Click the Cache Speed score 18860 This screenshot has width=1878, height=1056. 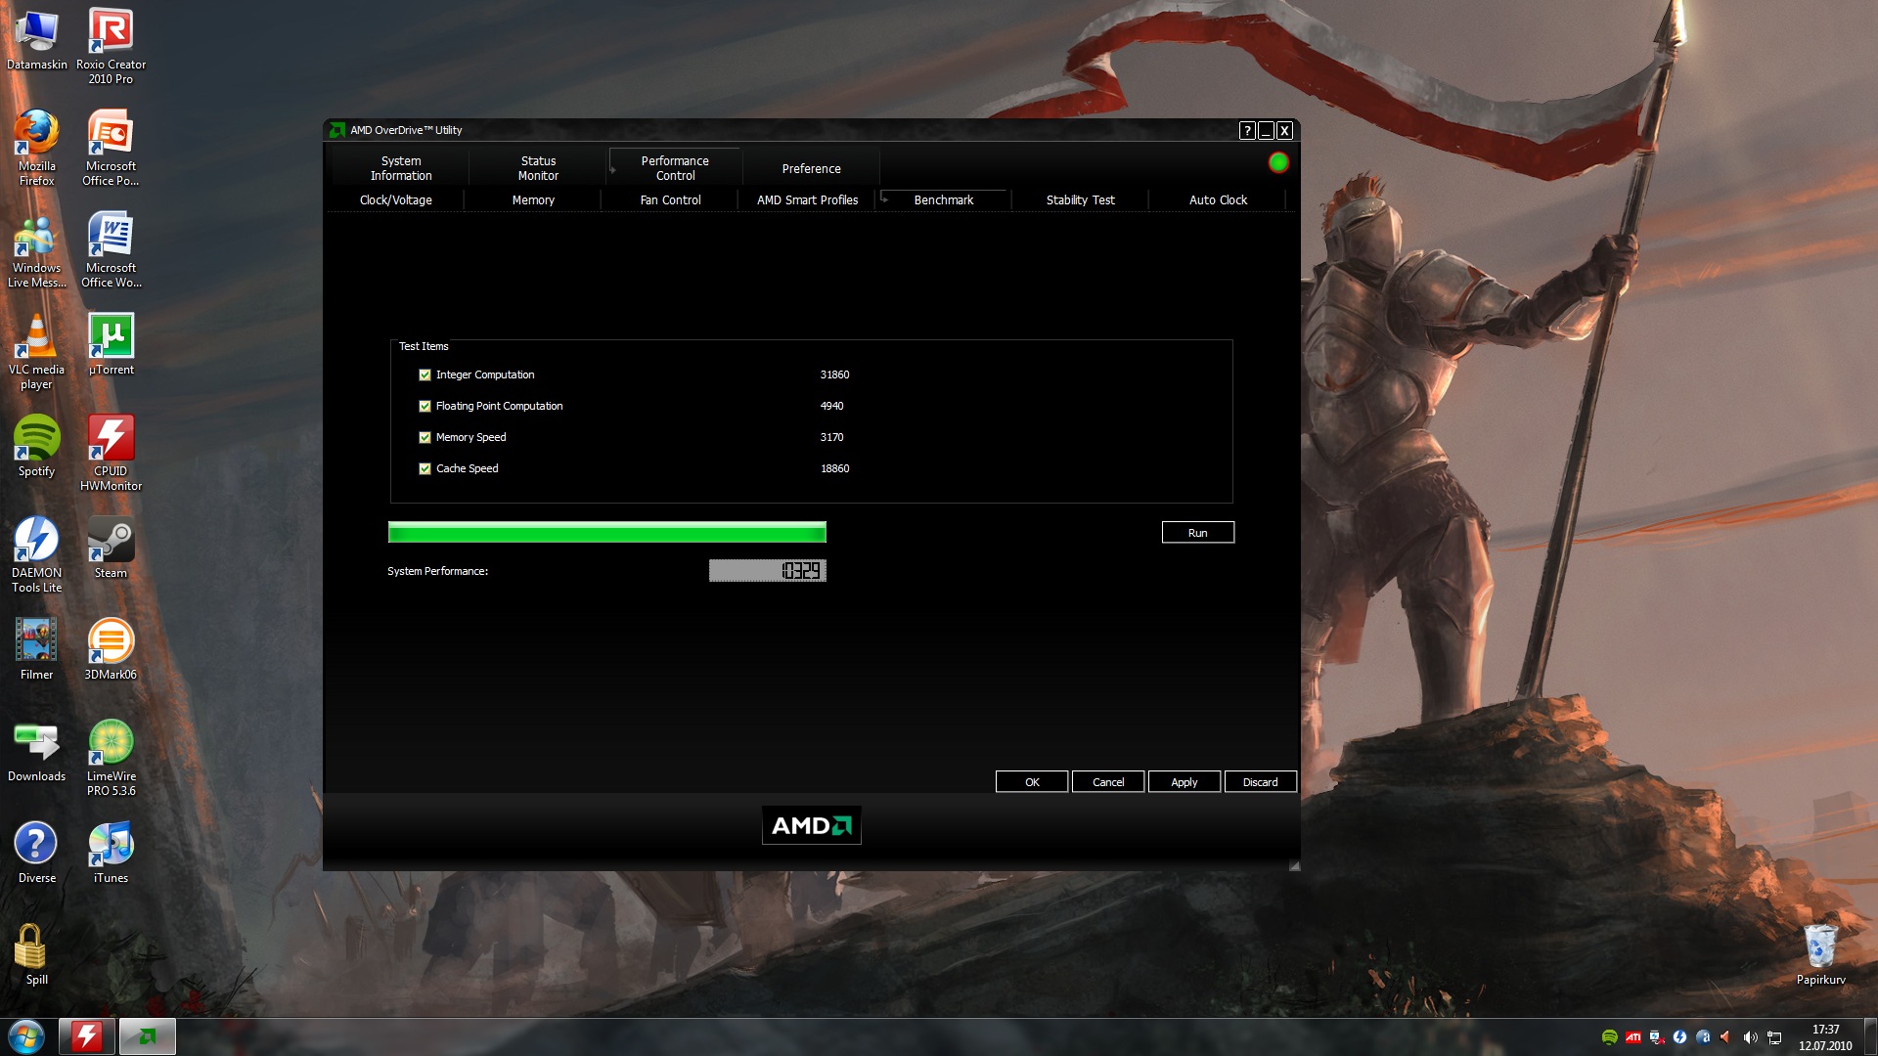(834, 468)
